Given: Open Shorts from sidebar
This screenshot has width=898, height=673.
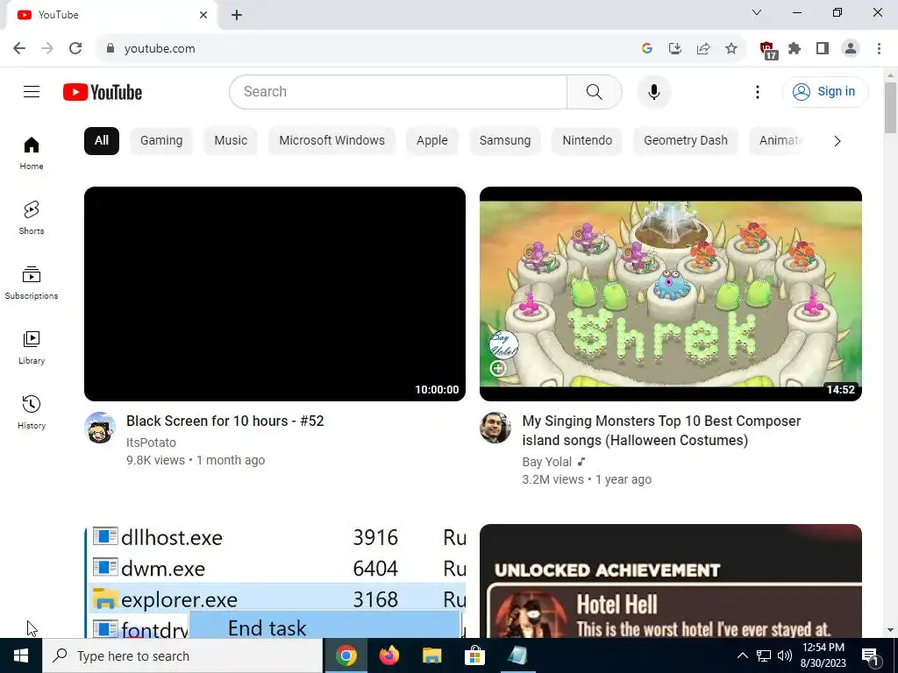Looking at the screenshot, I should (32, 218).
